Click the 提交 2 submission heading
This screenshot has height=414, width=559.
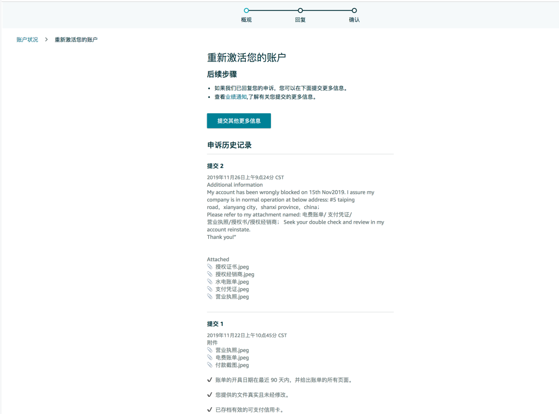pos(215,166)
